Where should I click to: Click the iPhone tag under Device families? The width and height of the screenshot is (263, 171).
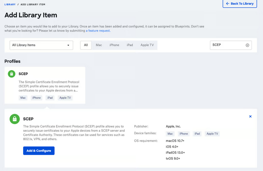click(x=184, y=134)
